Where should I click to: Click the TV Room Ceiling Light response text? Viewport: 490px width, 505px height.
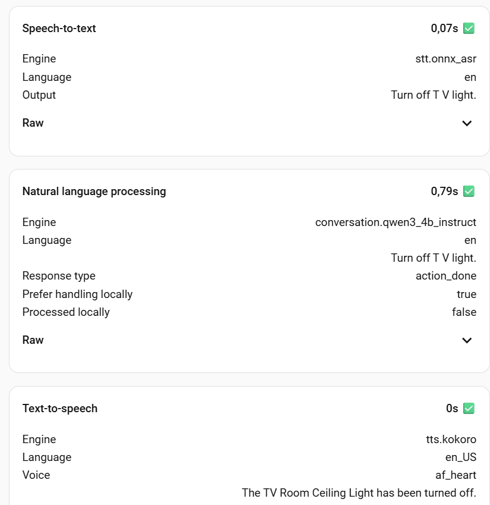[359, 493]
